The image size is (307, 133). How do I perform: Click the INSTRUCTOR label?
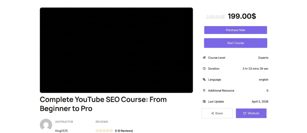[x=64, y=122]
